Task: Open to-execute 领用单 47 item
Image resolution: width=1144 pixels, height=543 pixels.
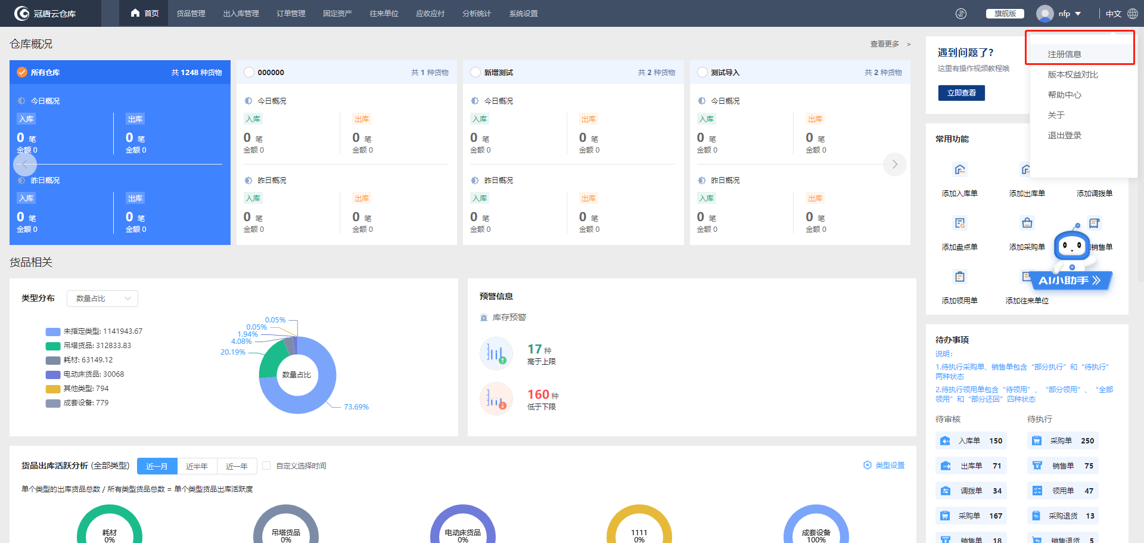Action: point(1063,491)
